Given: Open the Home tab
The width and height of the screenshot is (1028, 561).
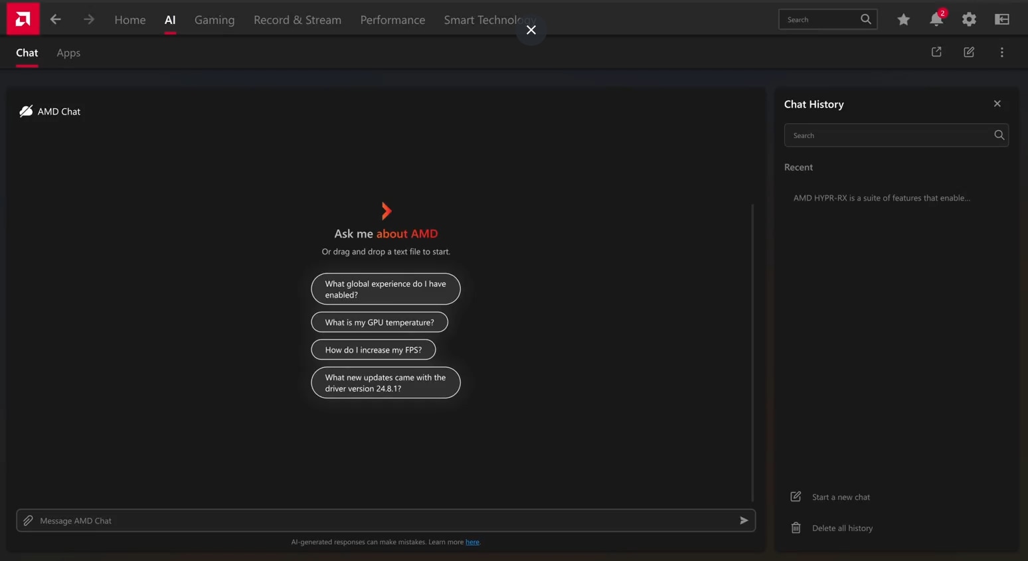Looking at the screenshot, I should tap(130, 19).
